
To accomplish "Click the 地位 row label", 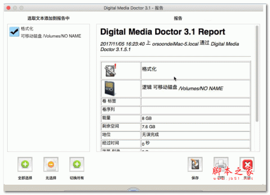I will tap(106, 134).
